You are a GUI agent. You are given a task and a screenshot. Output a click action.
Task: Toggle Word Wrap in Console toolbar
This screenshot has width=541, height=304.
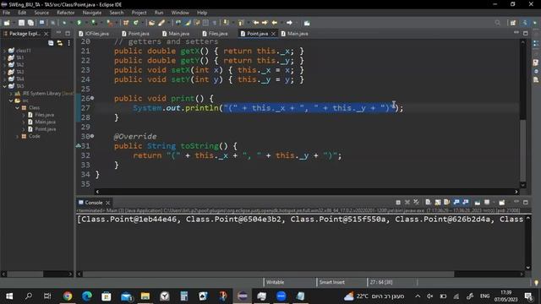click(447, 203)
